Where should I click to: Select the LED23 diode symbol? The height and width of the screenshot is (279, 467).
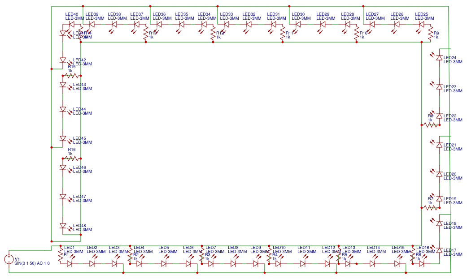click(x=439, y=86)
